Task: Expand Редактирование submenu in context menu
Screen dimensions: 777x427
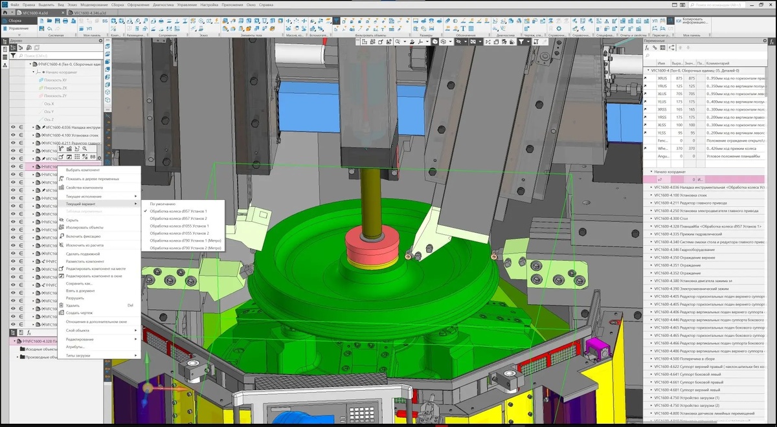Action: (x=98, y=339)
